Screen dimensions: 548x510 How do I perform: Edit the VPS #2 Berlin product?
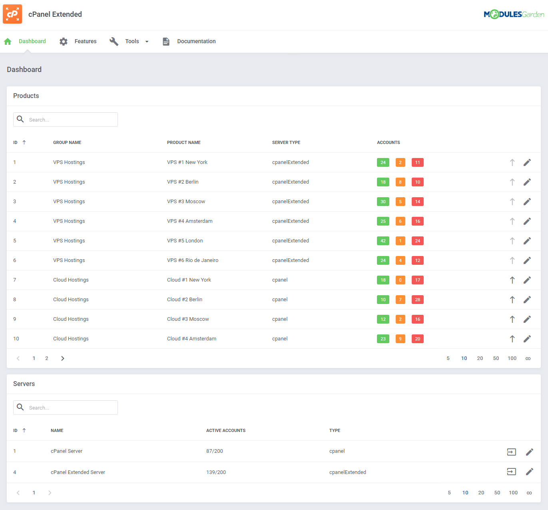(x=527, y=182)
